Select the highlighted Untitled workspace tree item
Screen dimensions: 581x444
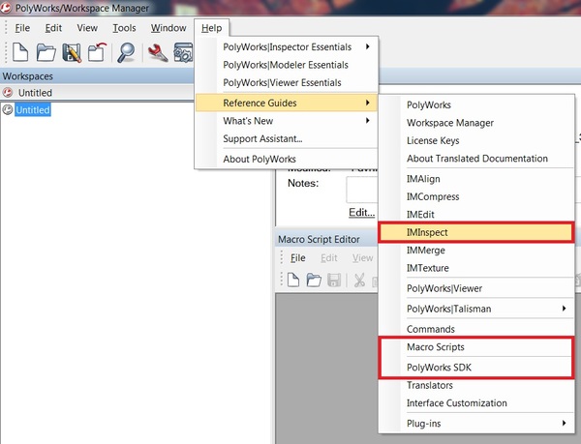point(32,110)
